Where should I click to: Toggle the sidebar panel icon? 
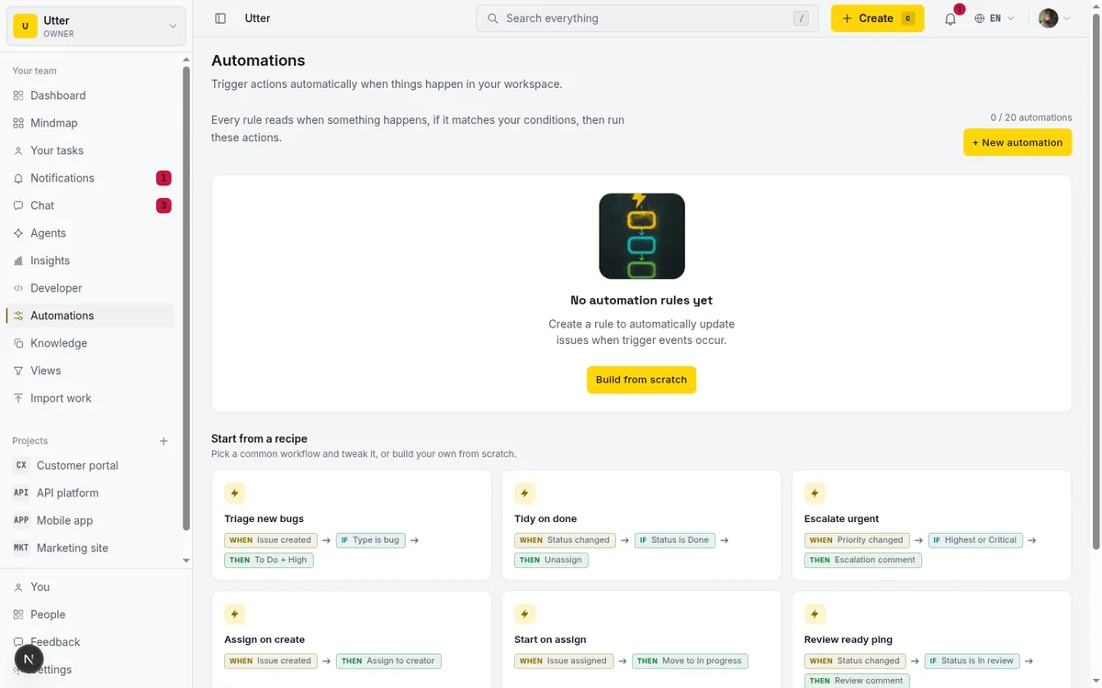220,18
